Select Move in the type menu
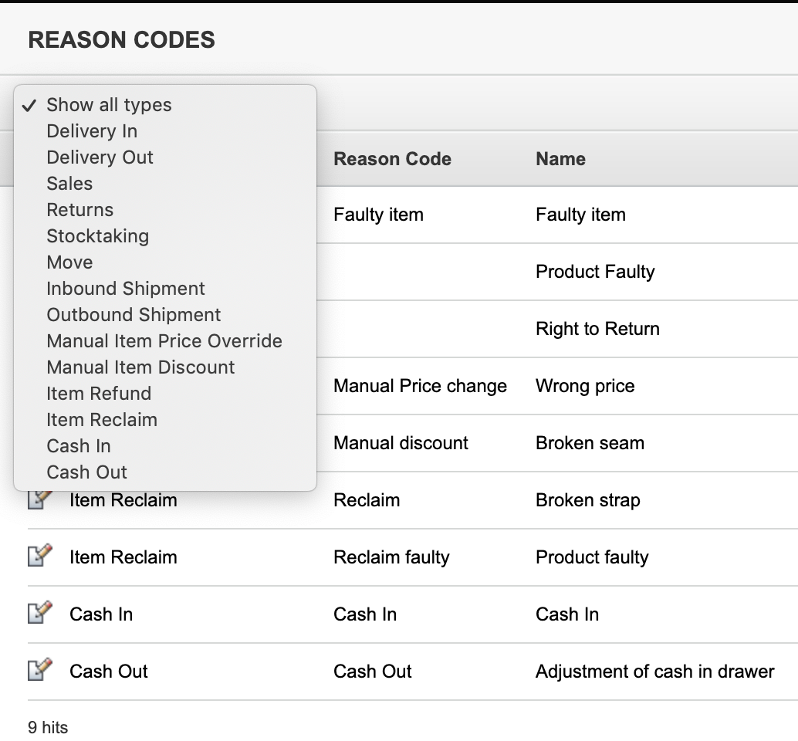798x741 pixels. click(x=69, y=262)
